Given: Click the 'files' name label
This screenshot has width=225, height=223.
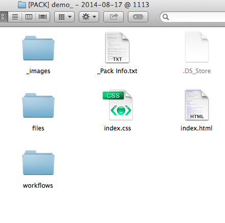Looking at the screenshot, I should [38, 128].
